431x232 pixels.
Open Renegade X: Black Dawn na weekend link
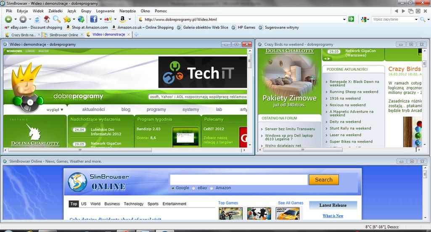(x=354, y=83)
